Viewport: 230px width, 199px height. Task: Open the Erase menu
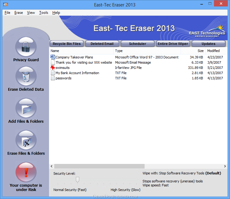point(18,13)
